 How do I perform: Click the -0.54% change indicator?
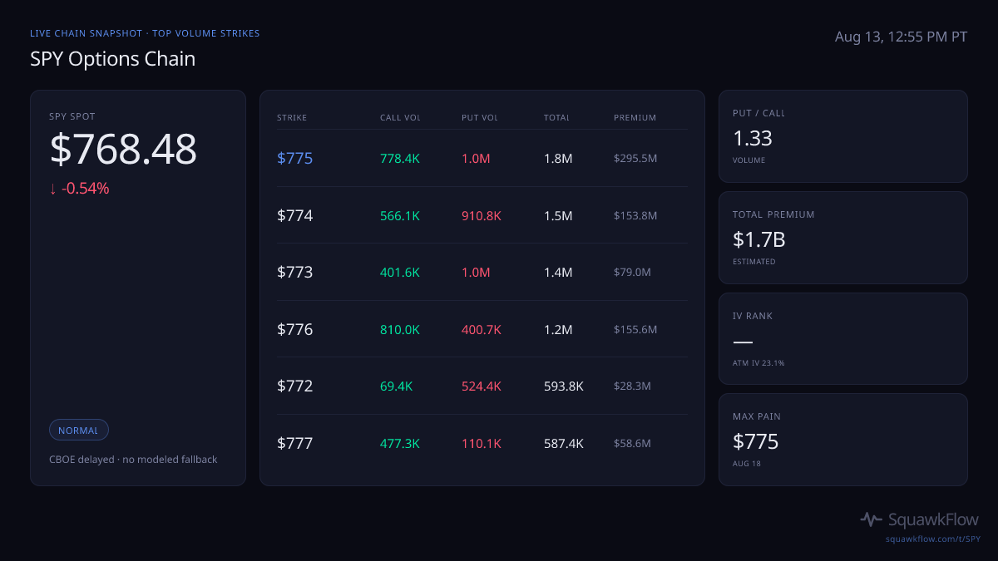79,189
